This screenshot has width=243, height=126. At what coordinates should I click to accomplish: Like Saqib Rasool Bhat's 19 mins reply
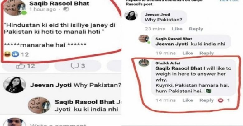[x=188, y=53]
